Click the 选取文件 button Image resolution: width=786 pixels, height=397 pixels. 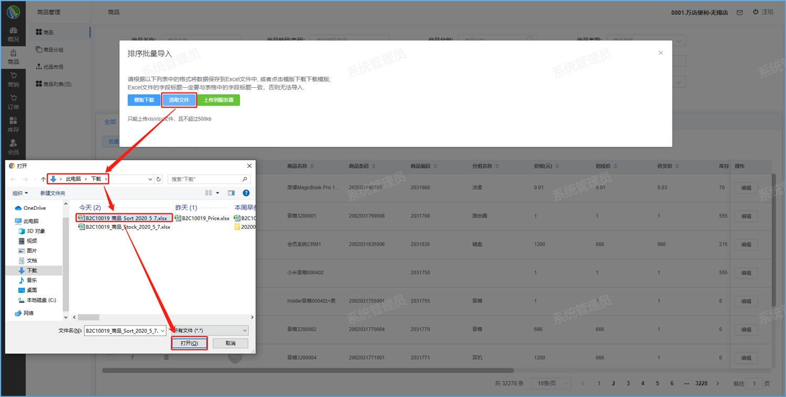point(179,100)
